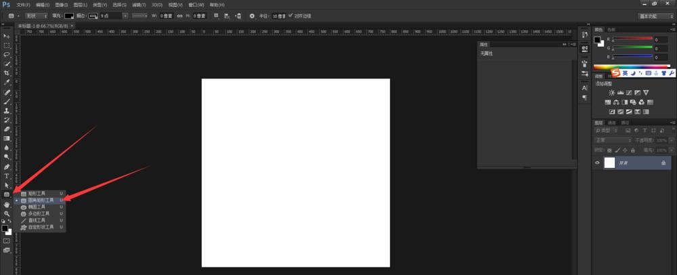The image size is (677, 275).
Task: Click the blue B slider
Action: coord(632,56)
